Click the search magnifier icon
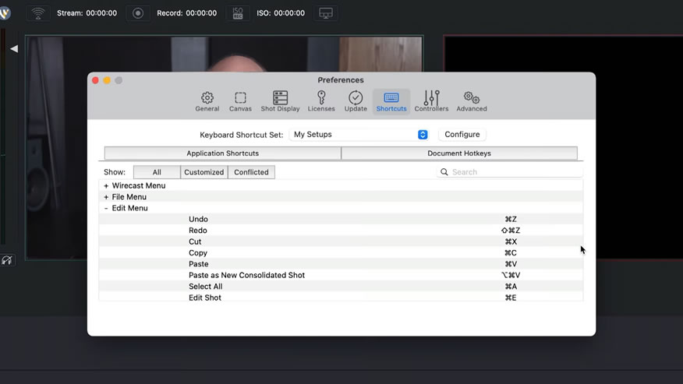 (x=444, y=172)
